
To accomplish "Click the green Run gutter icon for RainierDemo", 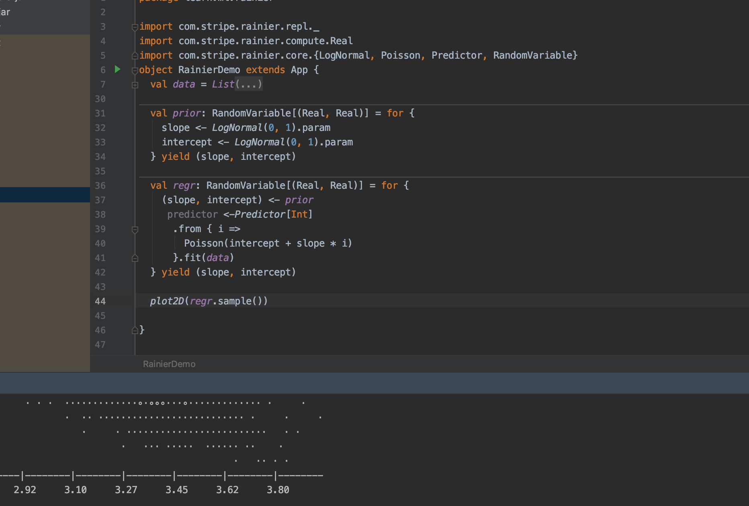I will 117,69.
